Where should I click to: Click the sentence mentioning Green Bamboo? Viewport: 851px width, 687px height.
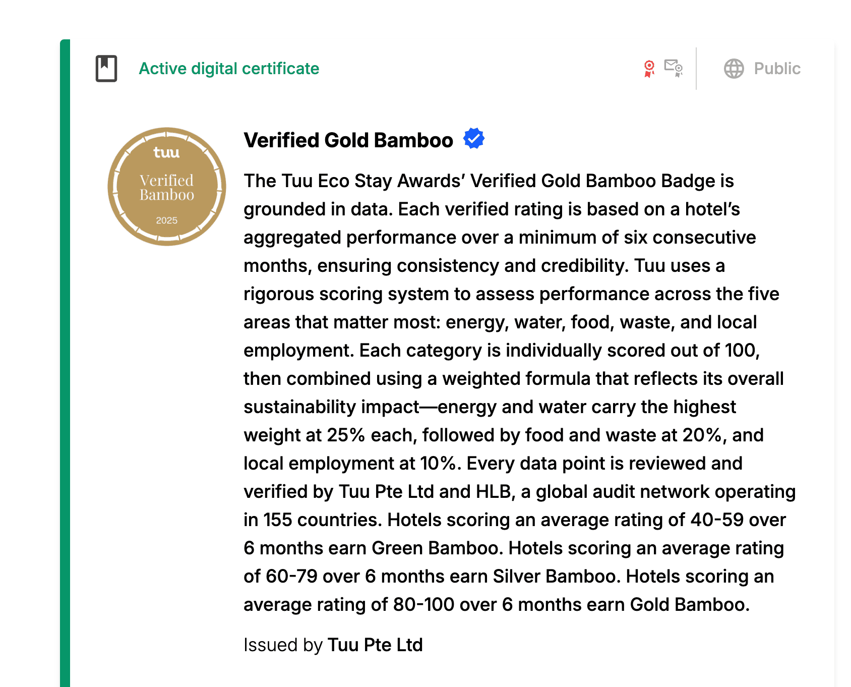click(x=514, y=534)
